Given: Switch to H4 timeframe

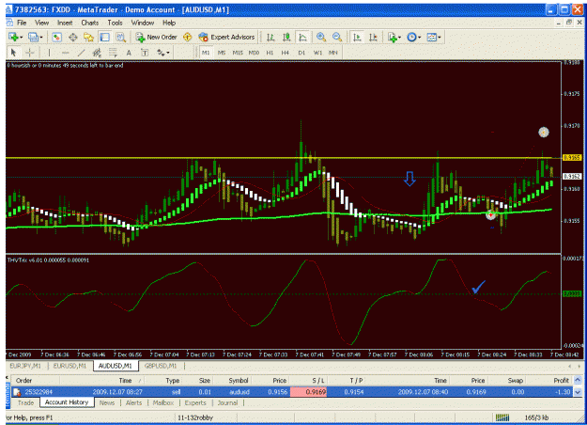Looking at the screenshot, I should point(286,53).
